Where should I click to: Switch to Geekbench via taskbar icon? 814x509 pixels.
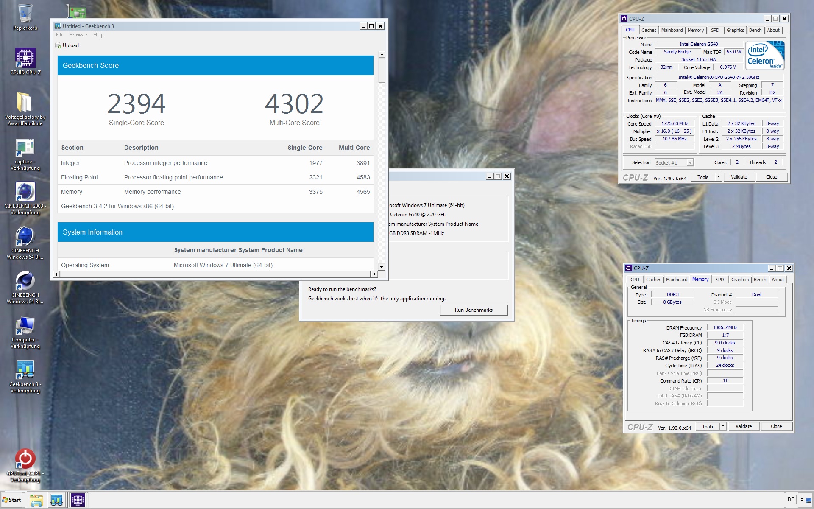tap(56, 500)
